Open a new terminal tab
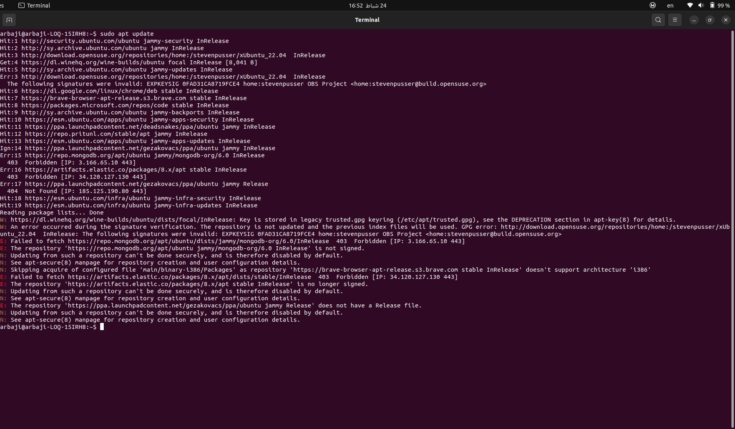Viewport: 735px width, 429px height. (9, 20)
